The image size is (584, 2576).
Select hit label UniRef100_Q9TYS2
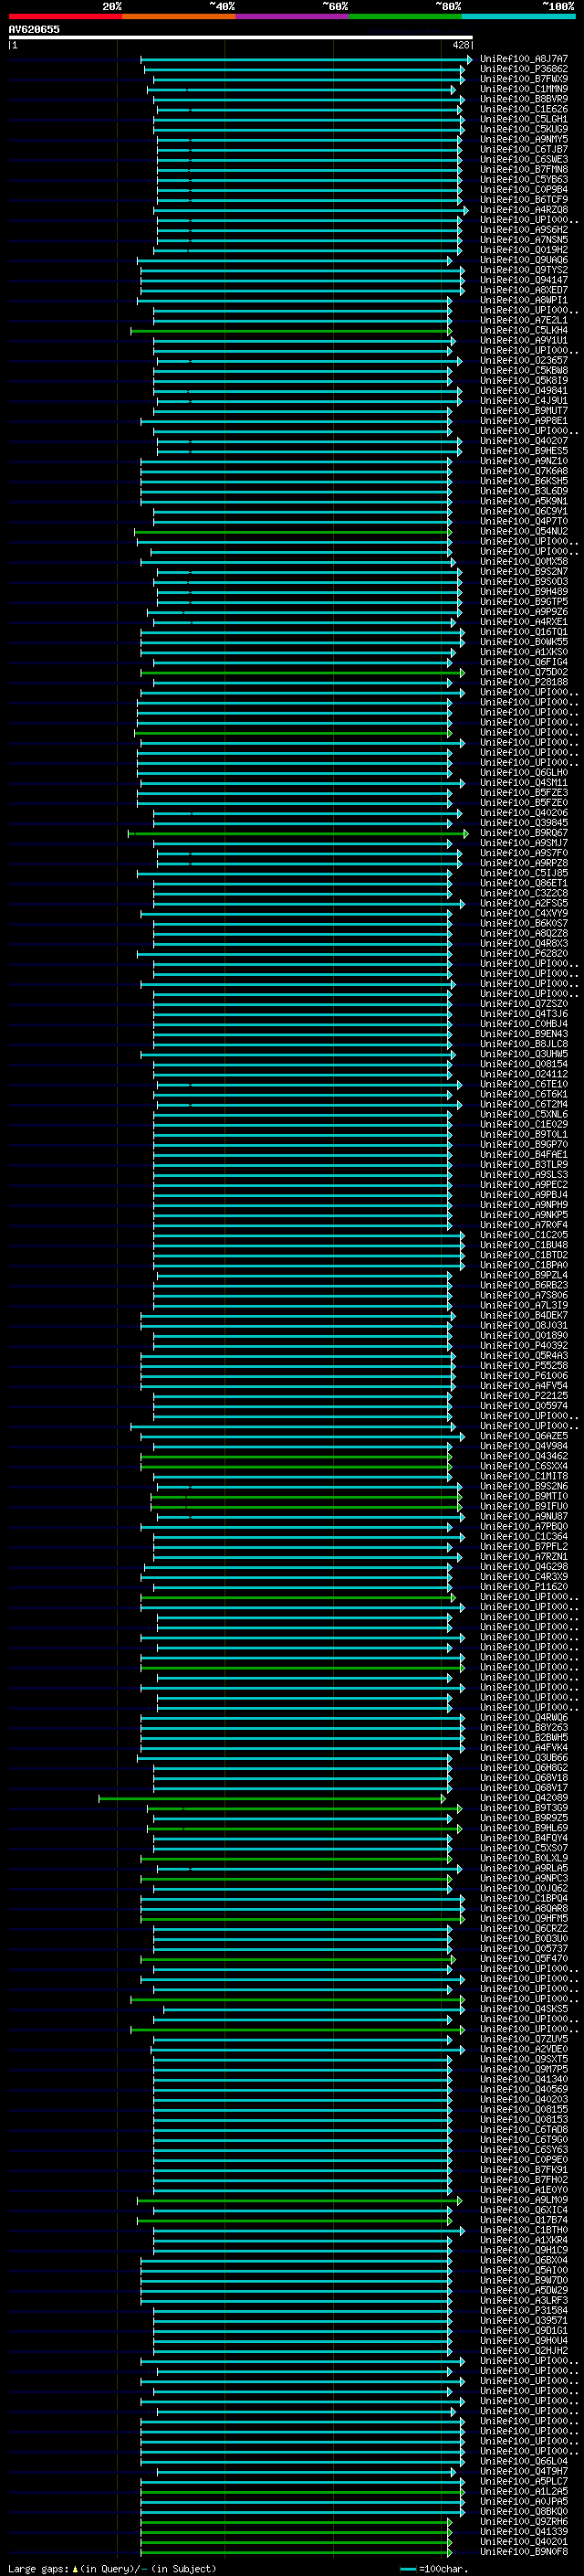(x=524, y=270)
